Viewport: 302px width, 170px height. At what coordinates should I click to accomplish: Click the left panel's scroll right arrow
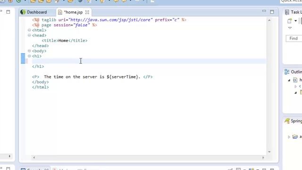(x=9, y=156)
